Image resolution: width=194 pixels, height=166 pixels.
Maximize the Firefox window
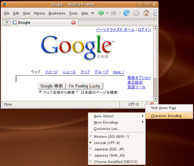147,4
